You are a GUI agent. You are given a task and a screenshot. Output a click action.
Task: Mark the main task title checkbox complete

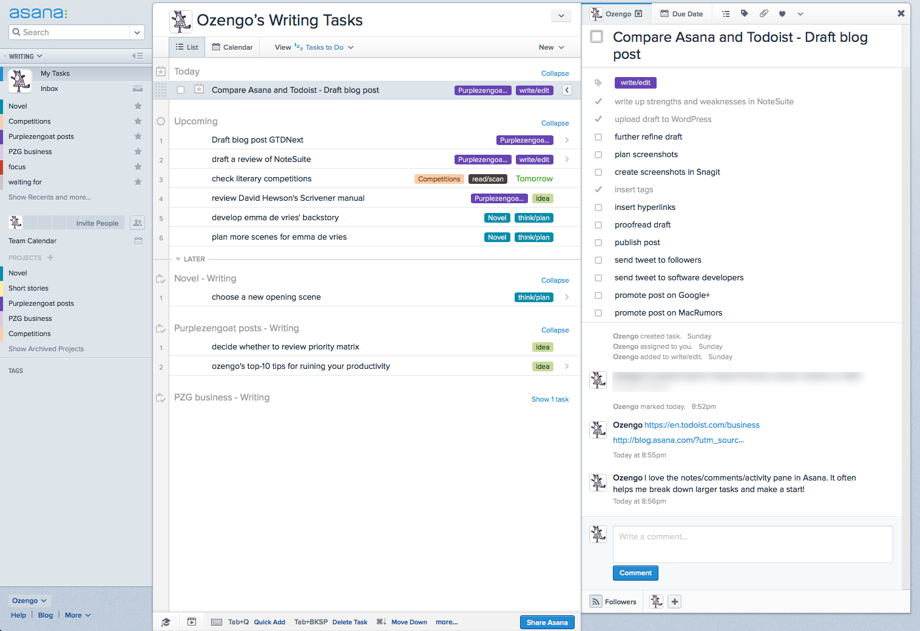(597, 37)
